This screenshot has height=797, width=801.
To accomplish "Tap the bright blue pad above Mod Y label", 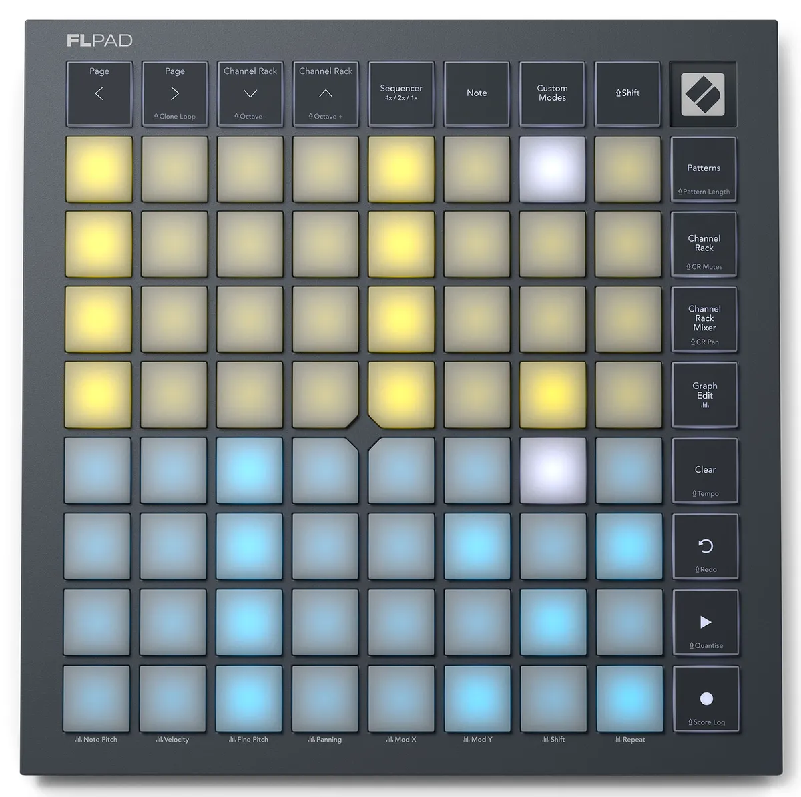I will [477, 698].
